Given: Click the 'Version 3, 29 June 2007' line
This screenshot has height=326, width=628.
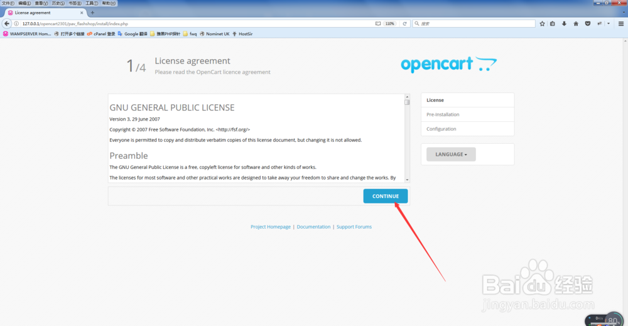Looking at the screenshot, I should point(134,119).
